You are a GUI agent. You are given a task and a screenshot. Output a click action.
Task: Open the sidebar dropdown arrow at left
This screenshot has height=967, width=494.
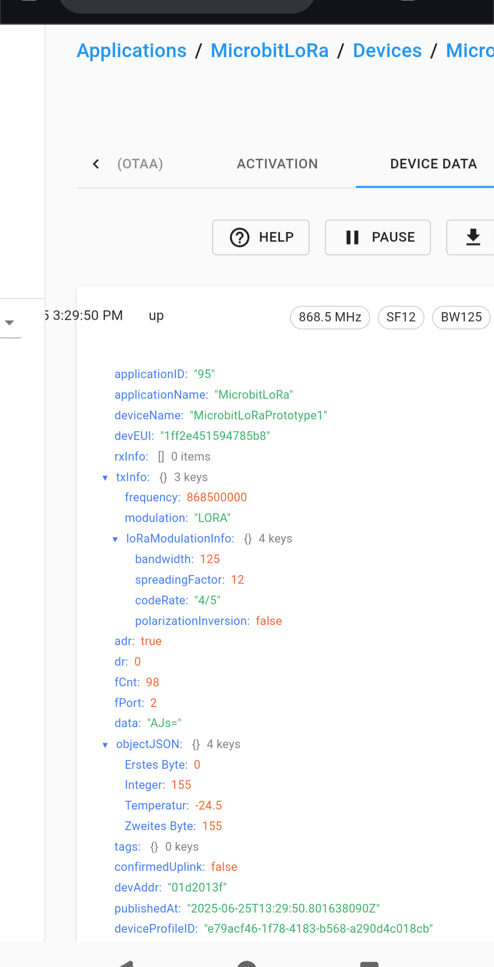tap(10, 322)
